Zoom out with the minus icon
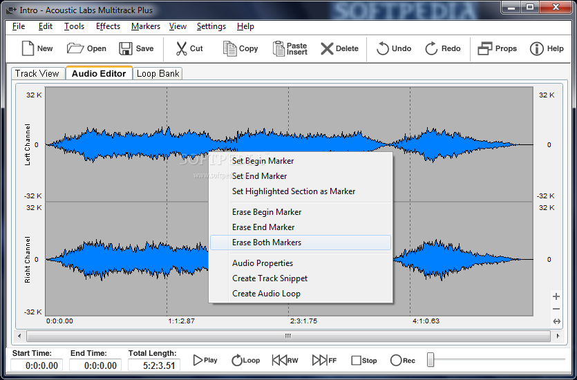Screen dimensions: 577x380 556,309
